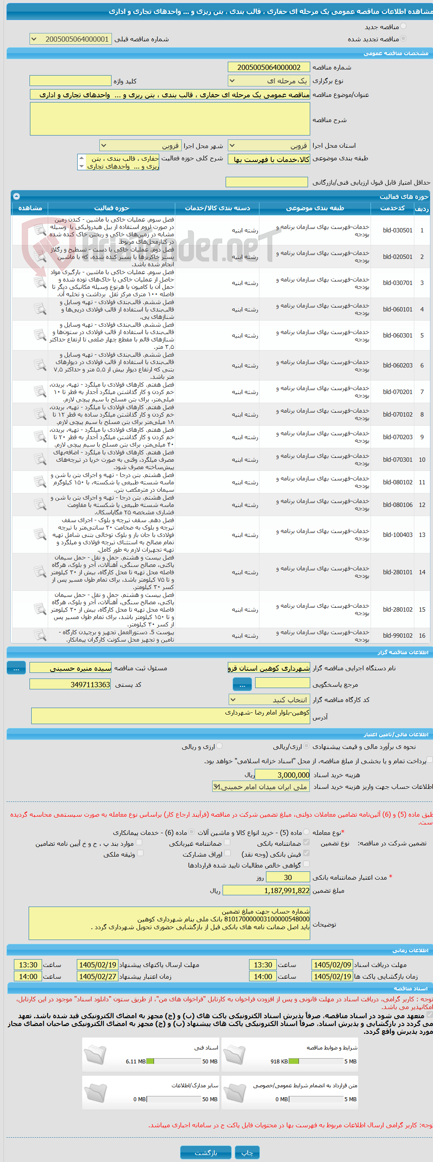Open view icon for row bld-070102

click(x=39, y=414)
